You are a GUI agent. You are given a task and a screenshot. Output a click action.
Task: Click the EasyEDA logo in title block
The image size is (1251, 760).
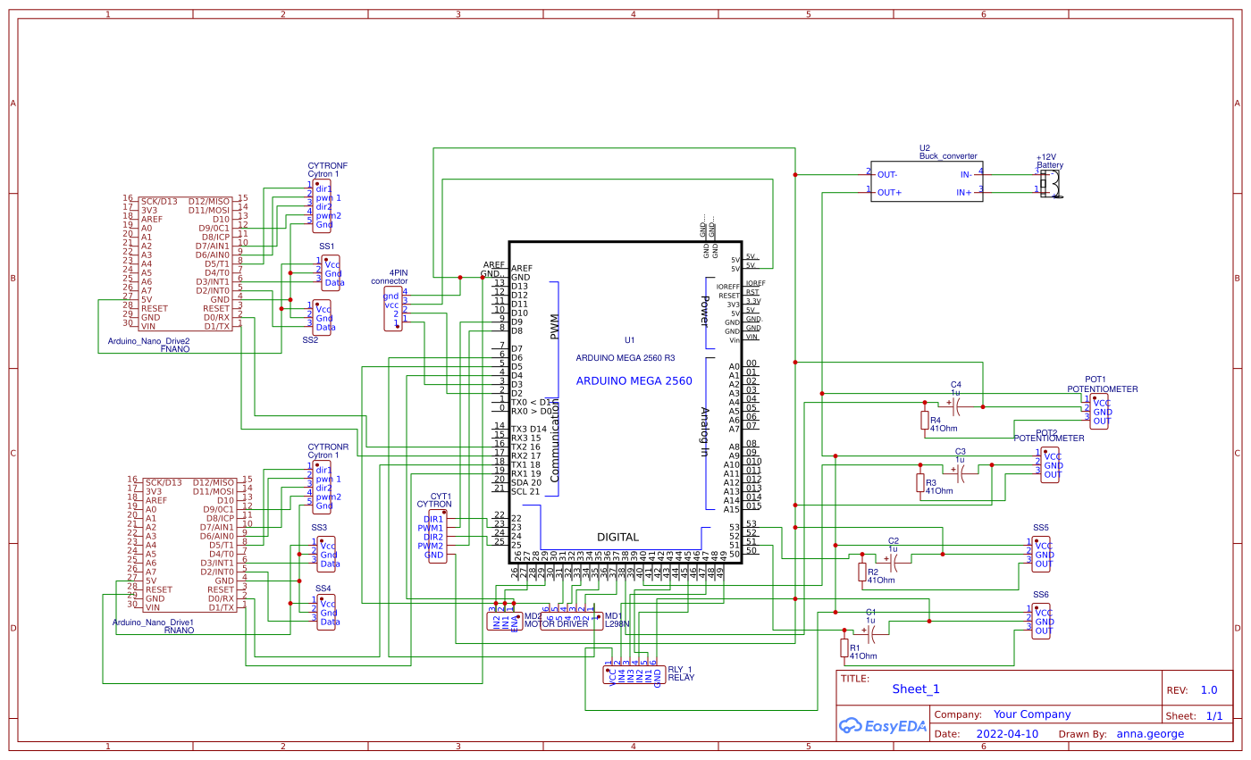tap(882, 725)
